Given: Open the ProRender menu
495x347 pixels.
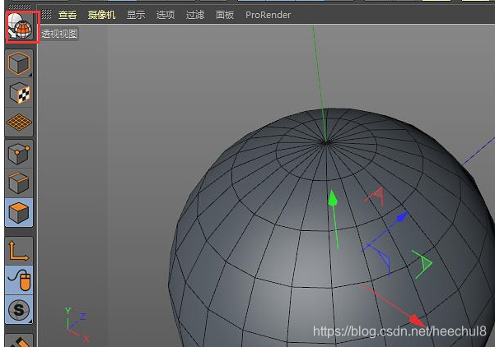Looking at the screenshot, I should coord(268,15).
